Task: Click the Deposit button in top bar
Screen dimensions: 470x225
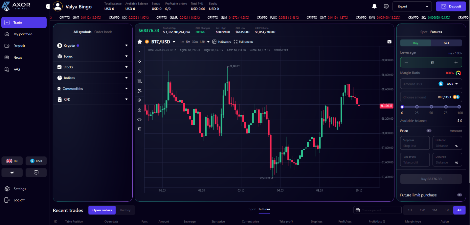Action: click(x=451, y=6)
